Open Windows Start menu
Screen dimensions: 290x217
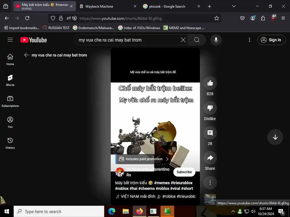(x=7, y=211)
